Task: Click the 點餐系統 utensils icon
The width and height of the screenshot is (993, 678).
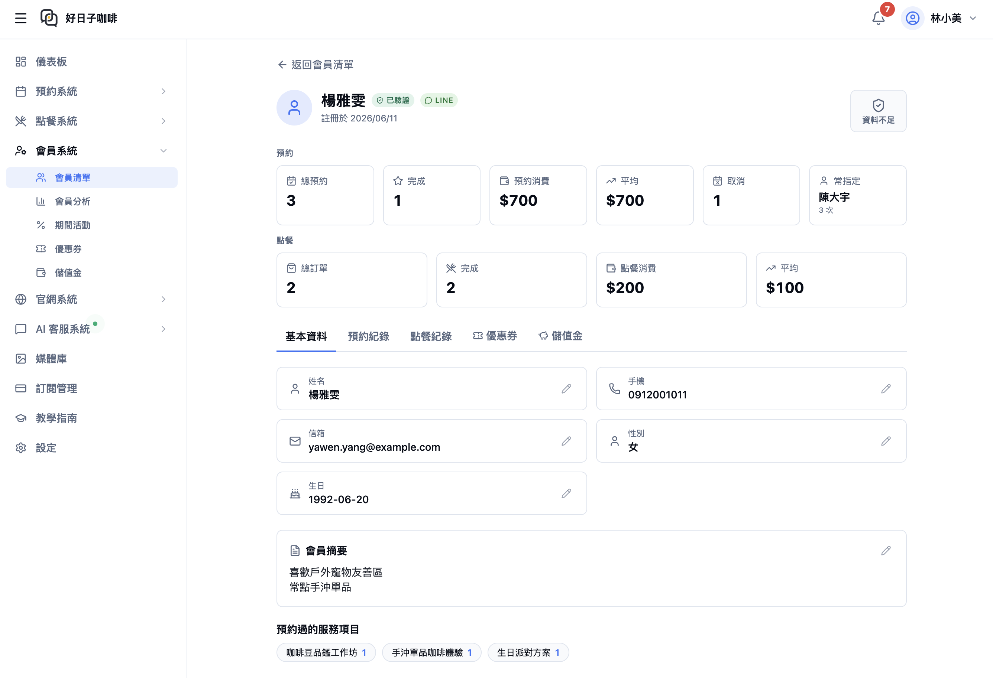Action: 21,121
